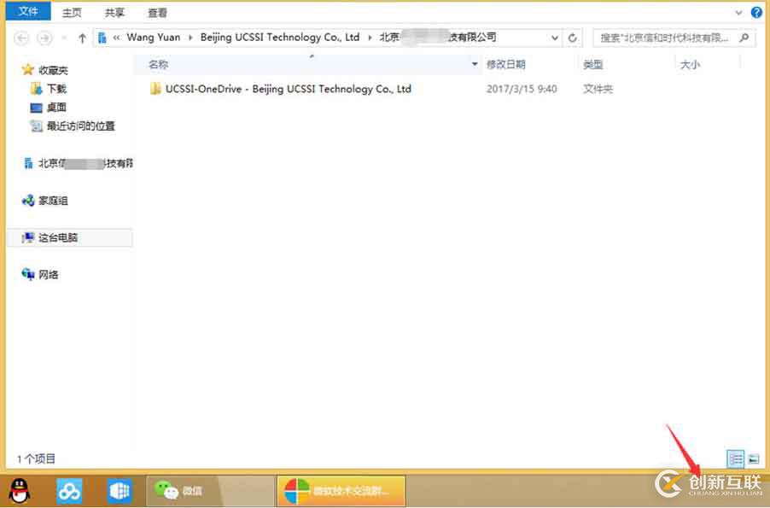Open the address bar history dropdown

click(x=555, y=37)
